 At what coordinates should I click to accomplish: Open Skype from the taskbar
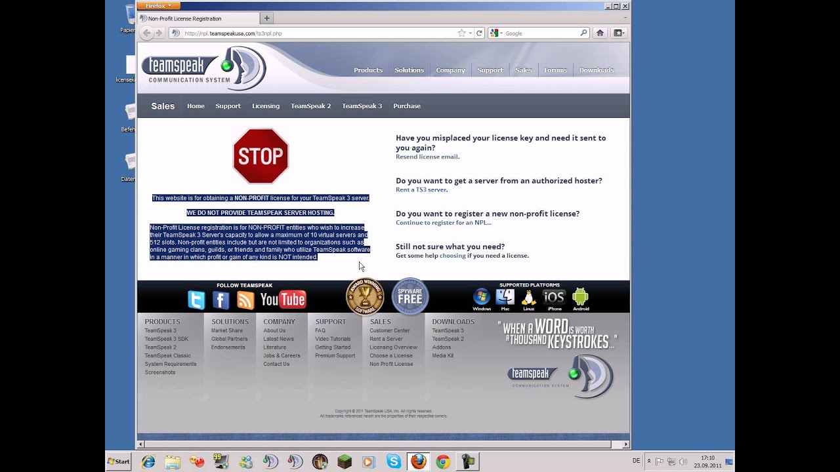pos(394,462)
